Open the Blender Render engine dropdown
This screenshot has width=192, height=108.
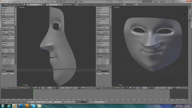click(69, 5)
